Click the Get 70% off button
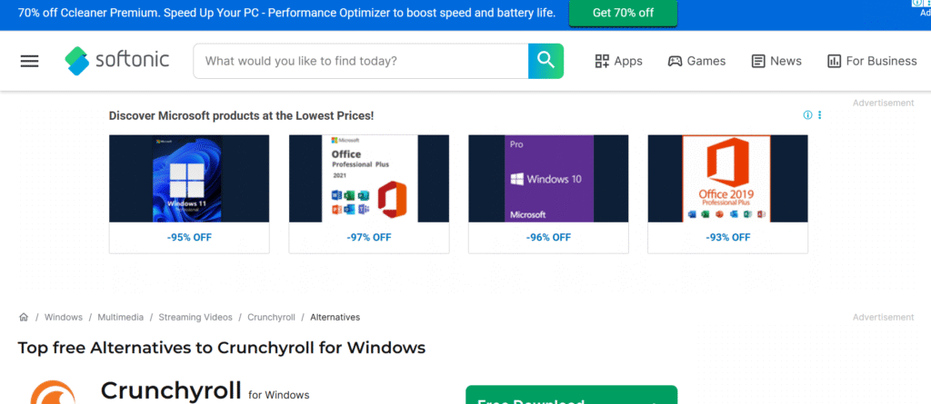 (x=623, y=13)
